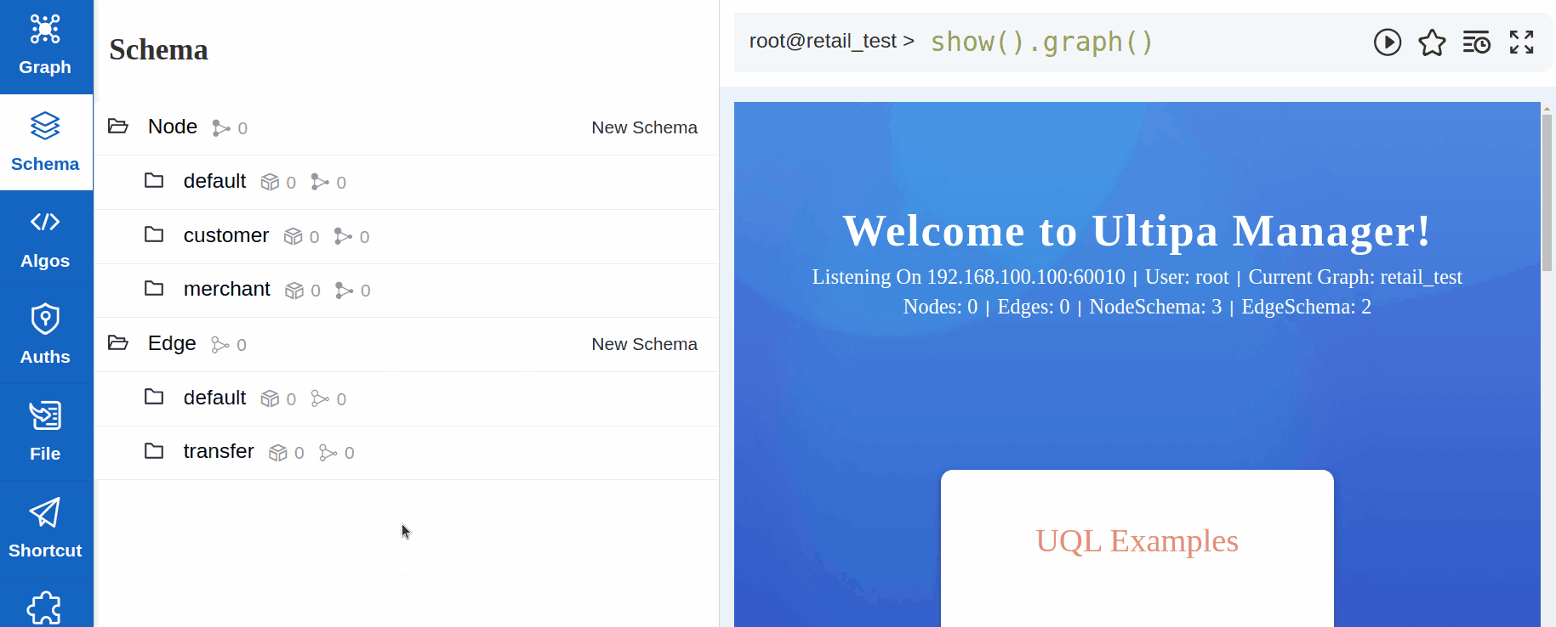
Task: Click the EdgeSchema: 2 statistic text
Action: coord(1306,307)
